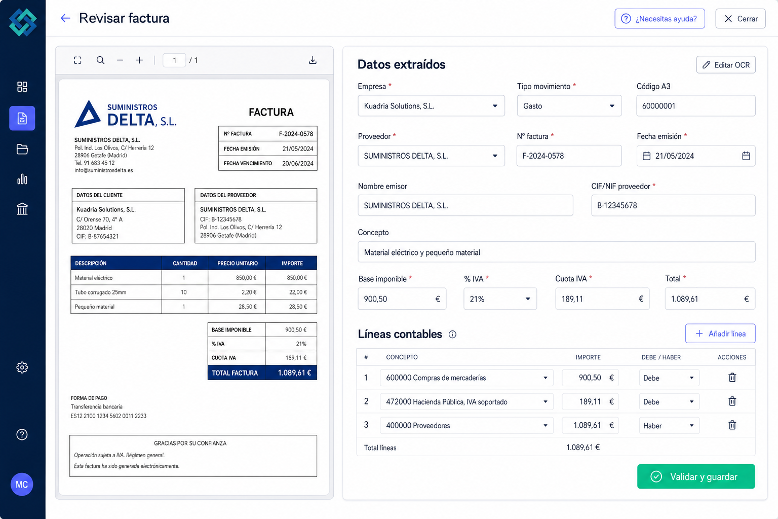Toggle fullscreen in document viewer
Image resolution: width=778 pixels, height=519 pixels.
[77, 60]
